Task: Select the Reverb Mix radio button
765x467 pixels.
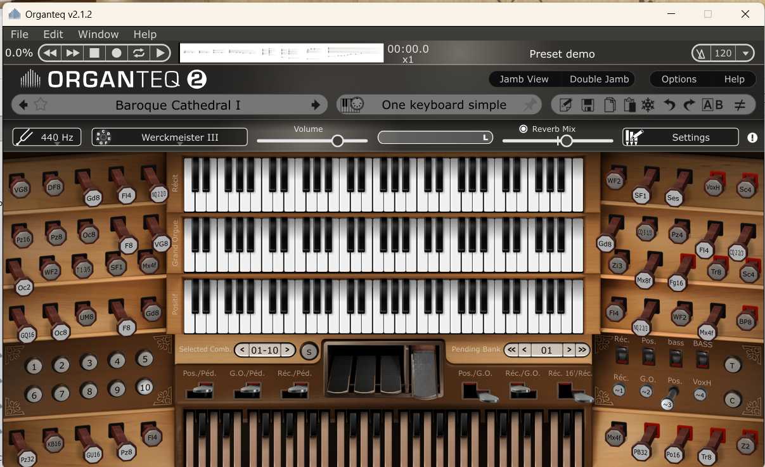Action: point(523,129)
